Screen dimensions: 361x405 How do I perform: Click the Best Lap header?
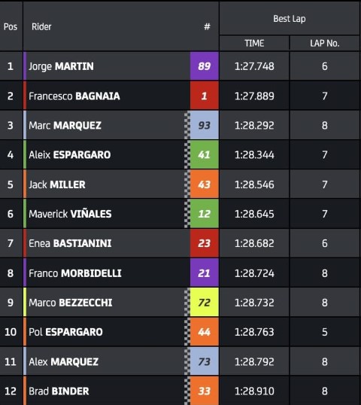click(x=290, y=19)
